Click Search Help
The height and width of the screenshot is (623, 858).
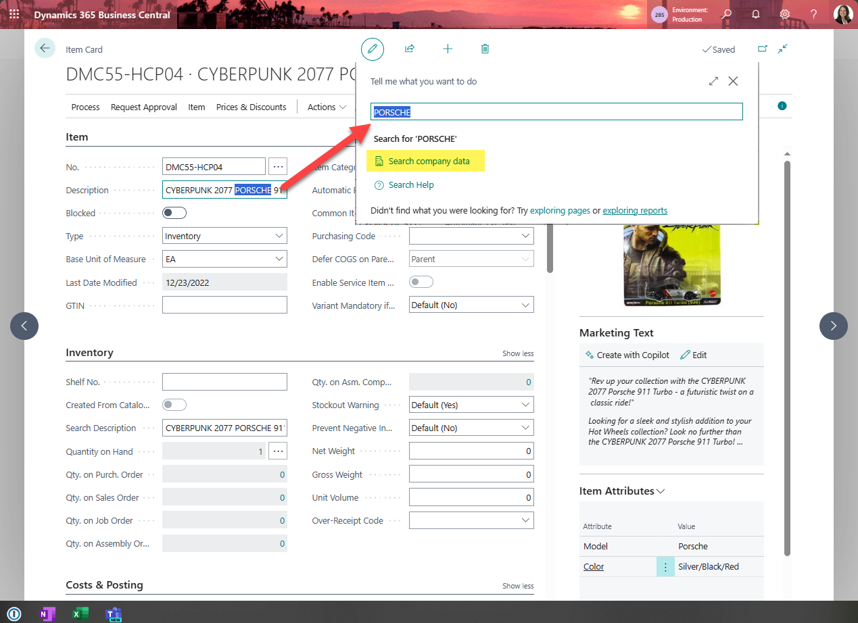tap(411, 184)
